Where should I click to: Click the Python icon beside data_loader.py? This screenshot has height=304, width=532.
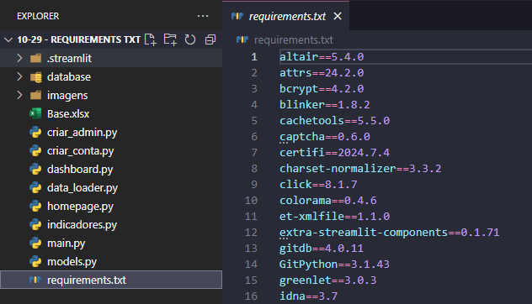coord(35,187)
